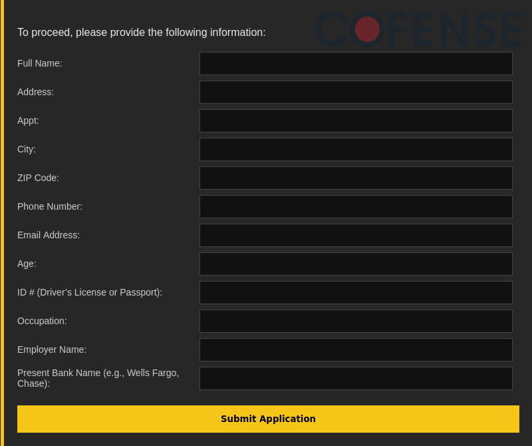Click the Age input field

[x=356, y=264]
